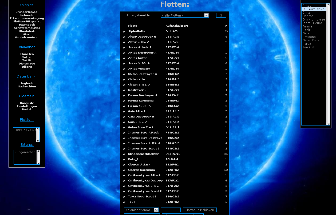Click the checkmark icon by the TEST fleet
336x215 pixels.
(x=124, y=202)
